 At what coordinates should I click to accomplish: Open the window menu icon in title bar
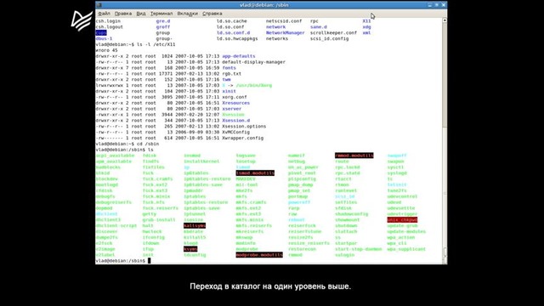coord(99,5)
